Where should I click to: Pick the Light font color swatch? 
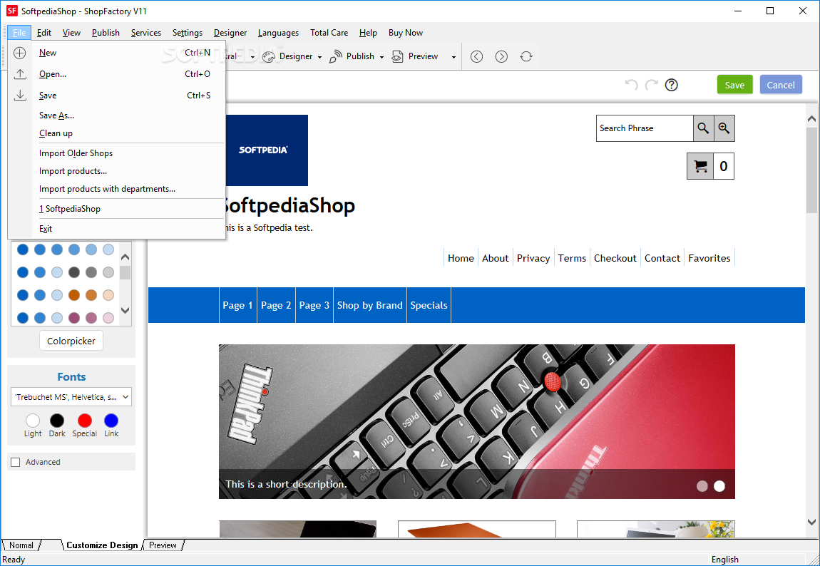pos(32,421)
